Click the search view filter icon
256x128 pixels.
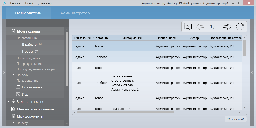188,27
